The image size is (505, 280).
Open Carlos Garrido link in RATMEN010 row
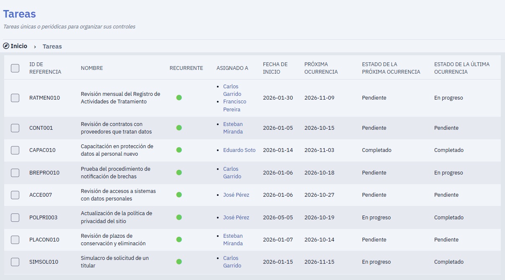(x=232, y=90)
